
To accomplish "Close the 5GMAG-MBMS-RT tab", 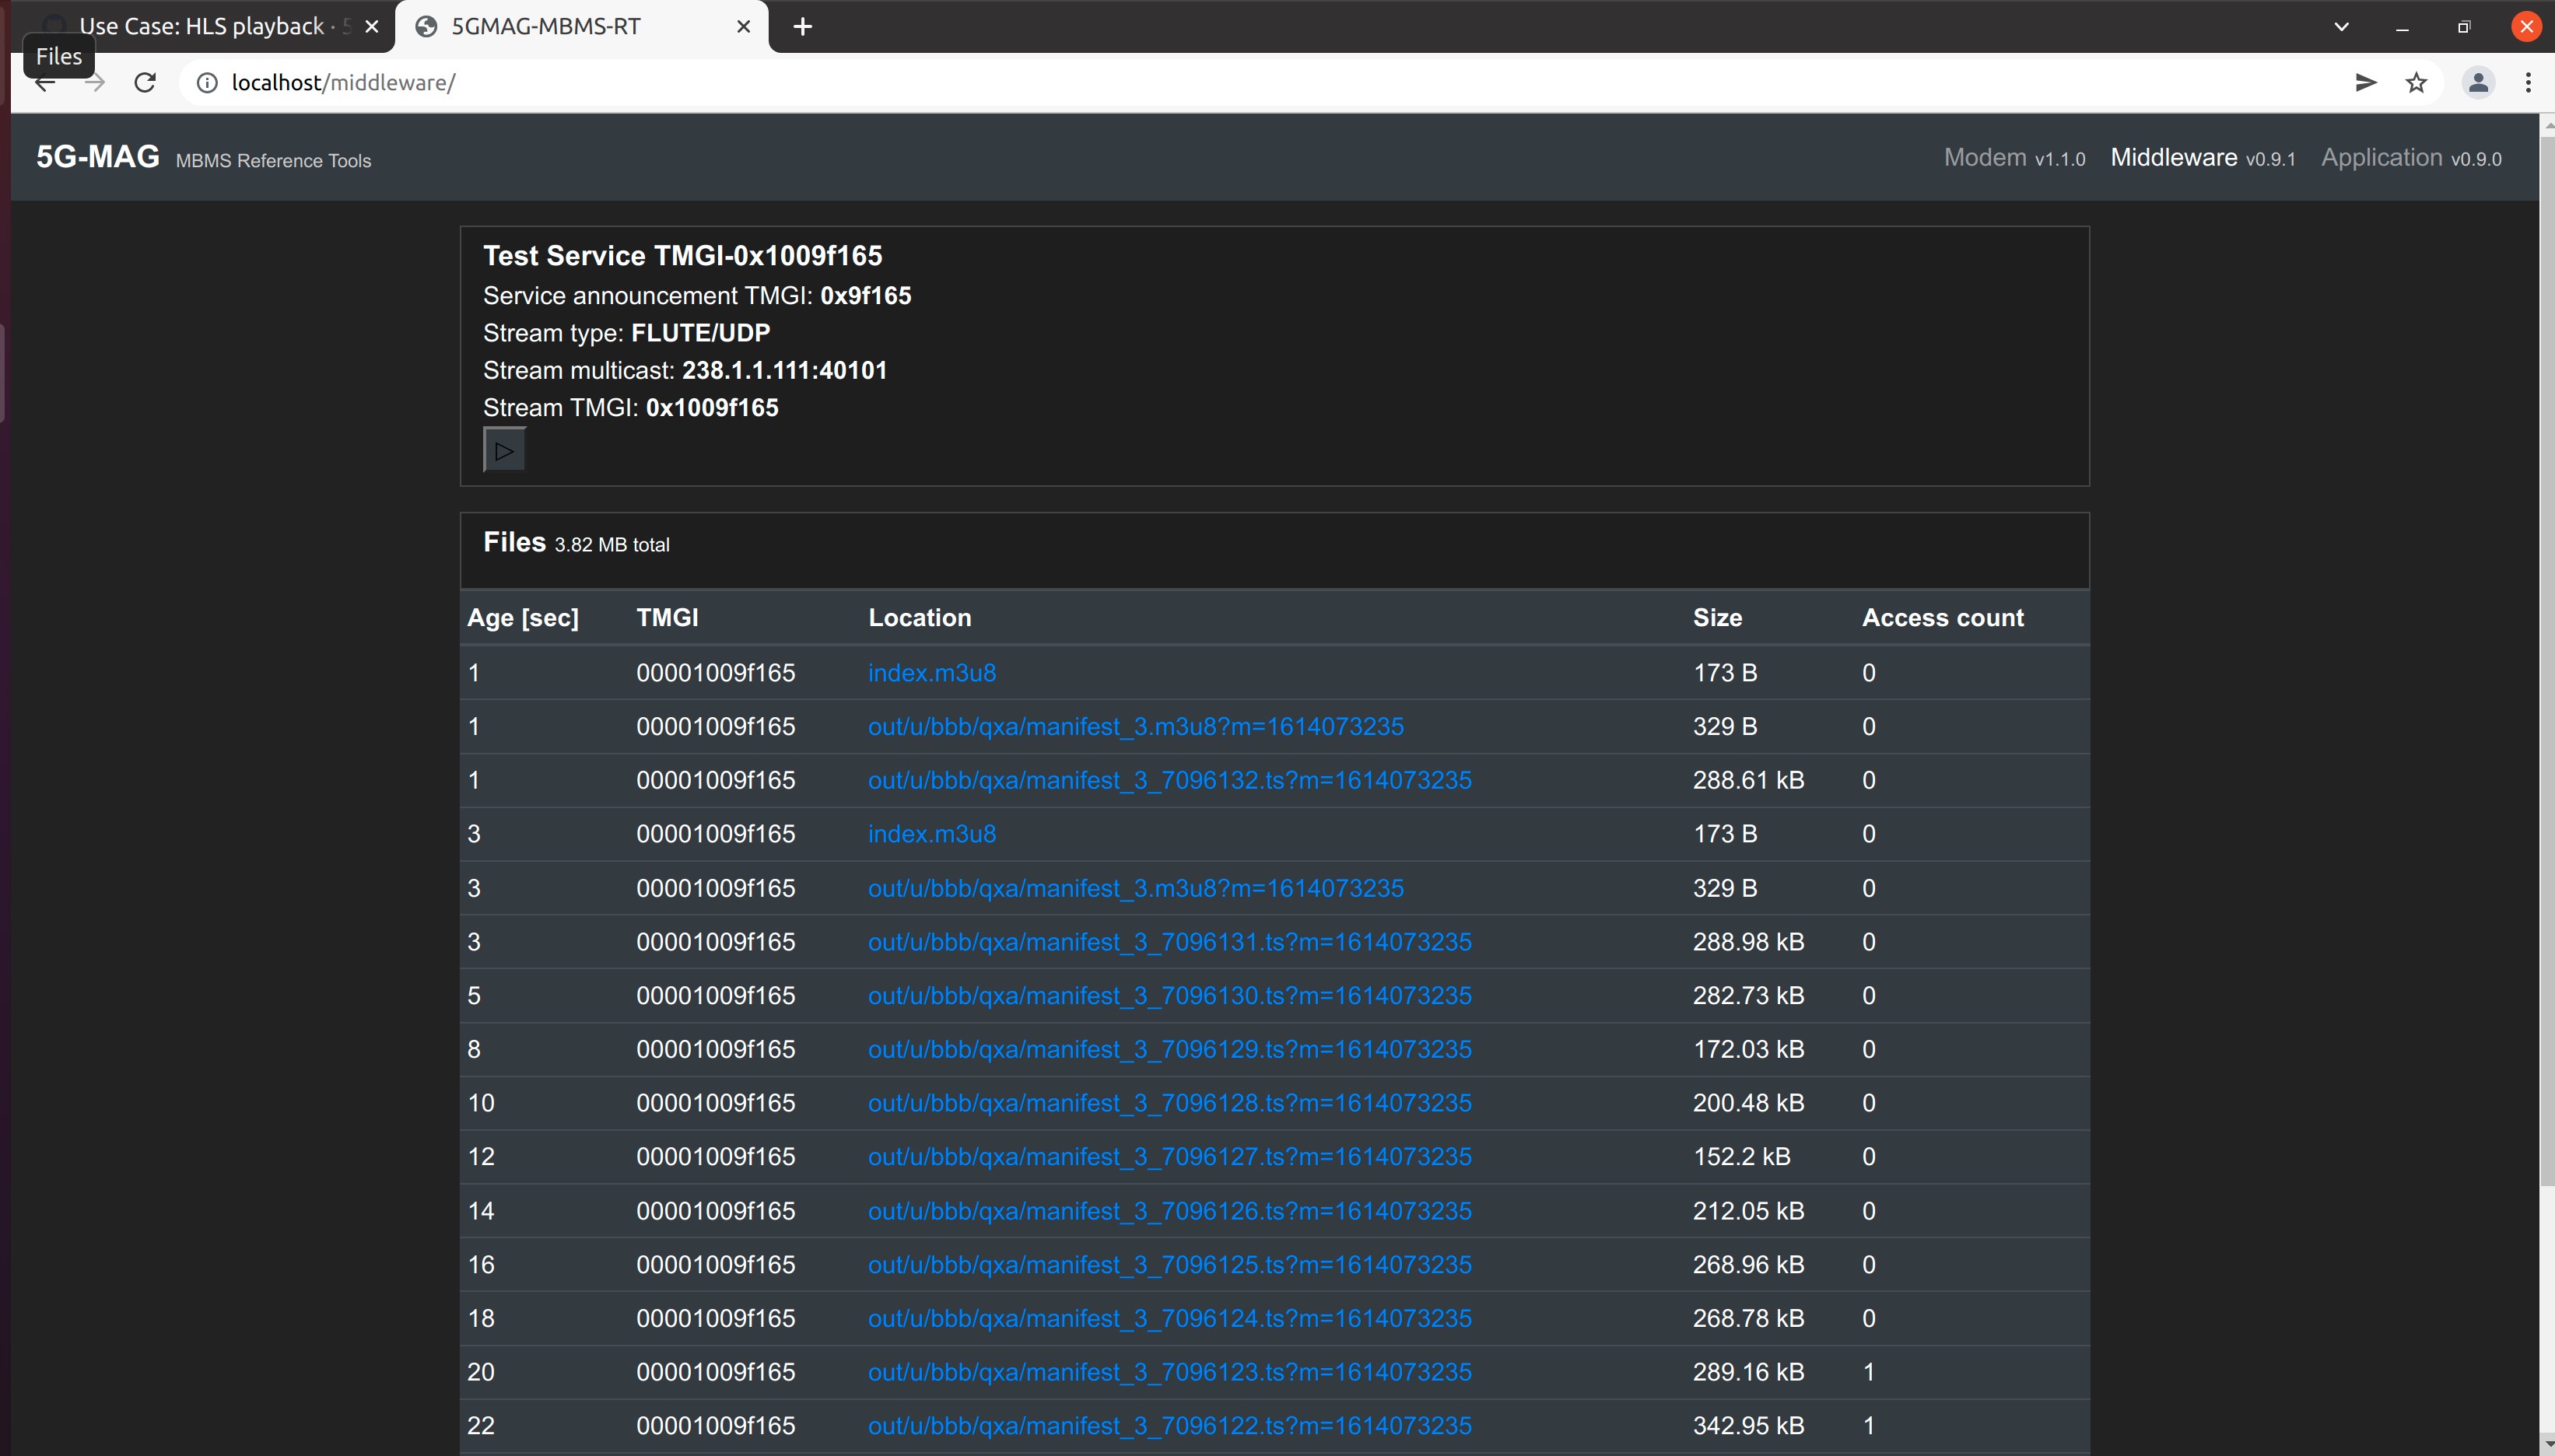I will (743, 26).
